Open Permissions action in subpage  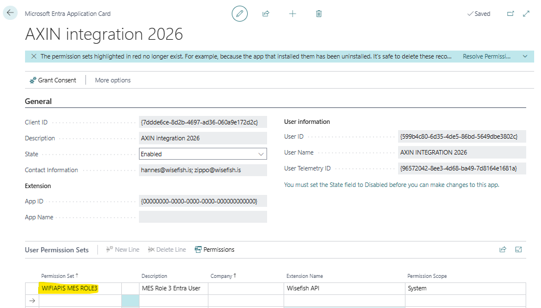click(215, 249)
